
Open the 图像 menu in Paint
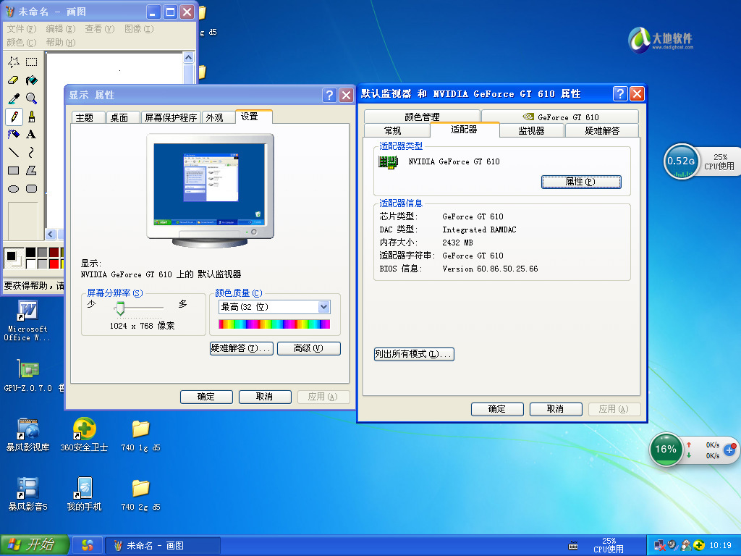139,29
